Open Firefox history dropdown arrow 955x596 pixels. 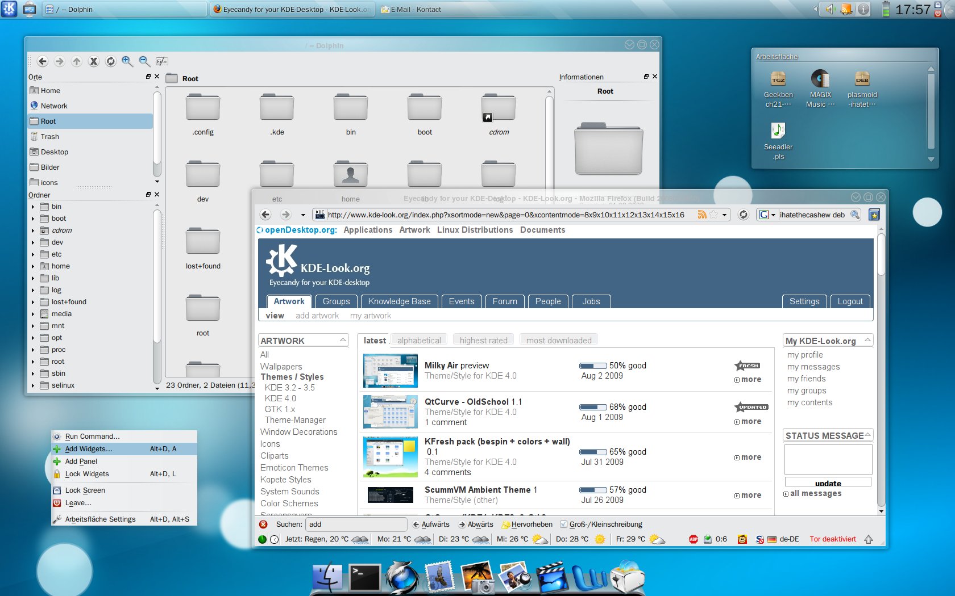303,215
